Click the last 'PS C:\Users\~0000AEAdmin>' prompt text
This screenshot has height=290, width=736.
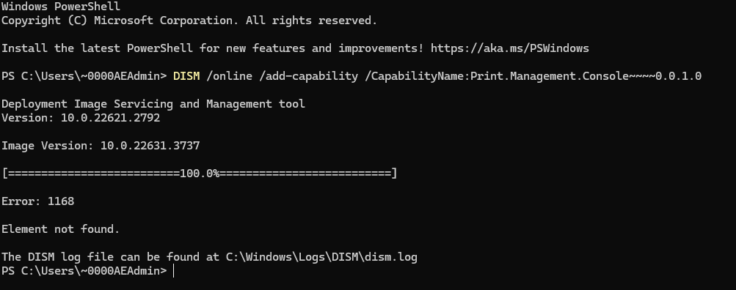pyautogui.click(x=84, y=271)
